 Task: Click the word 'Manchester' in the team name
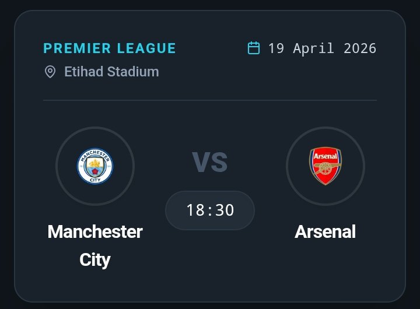95,231
